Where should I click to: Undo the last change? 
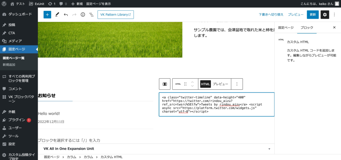[x=66, y=15]
